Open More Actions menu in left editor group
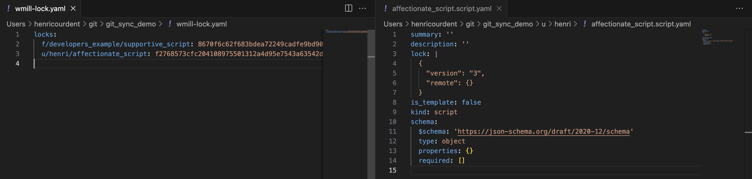This screenshot has height=179, width=752. (362, 8)
